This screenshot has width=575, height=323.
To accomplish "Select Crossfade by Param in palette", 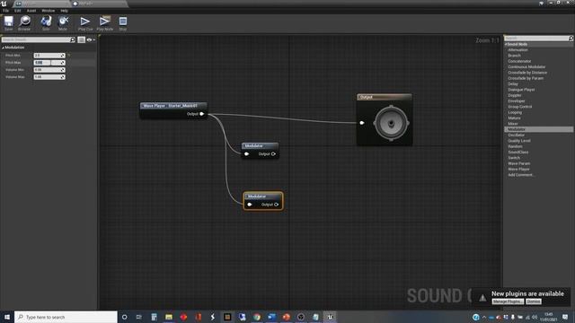I will [526, 78].
